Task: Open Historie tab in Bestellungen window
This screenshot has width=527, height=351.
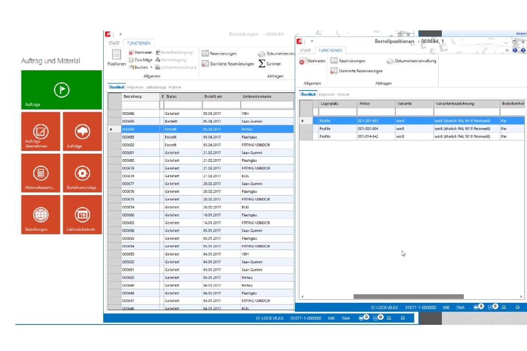Action: point(175,87)
